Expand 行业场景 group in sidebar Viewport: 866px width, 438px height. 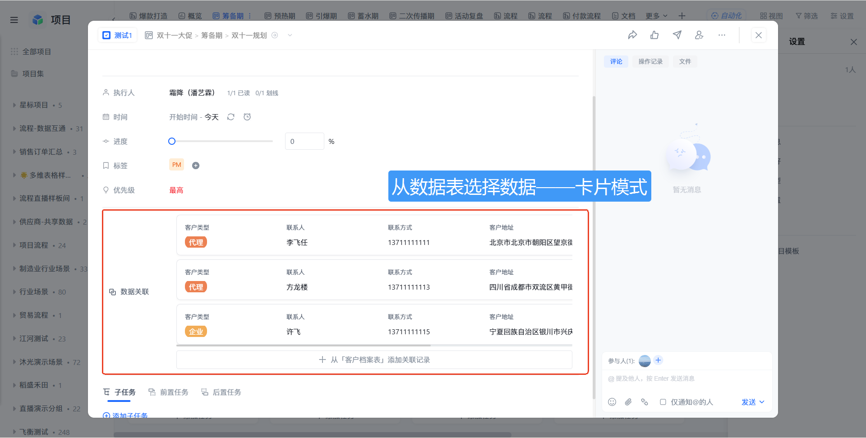(x=14, y=292)
